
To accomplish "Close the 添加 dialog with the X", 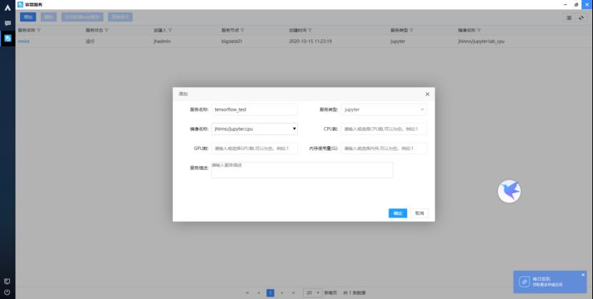I will tap(427, 94).
